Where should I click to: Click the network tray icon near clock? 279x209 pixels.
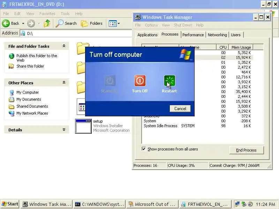click(x=237, y=204)
